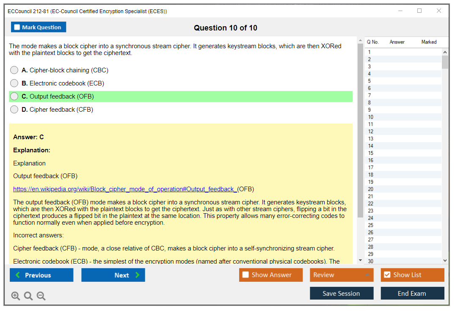Open the Review dropdown menu
This screenshot has height=311, width=455.
coord(342,275)
